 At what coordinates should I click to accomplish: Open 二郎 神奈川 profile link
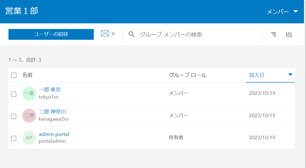(x=52, y=112)
